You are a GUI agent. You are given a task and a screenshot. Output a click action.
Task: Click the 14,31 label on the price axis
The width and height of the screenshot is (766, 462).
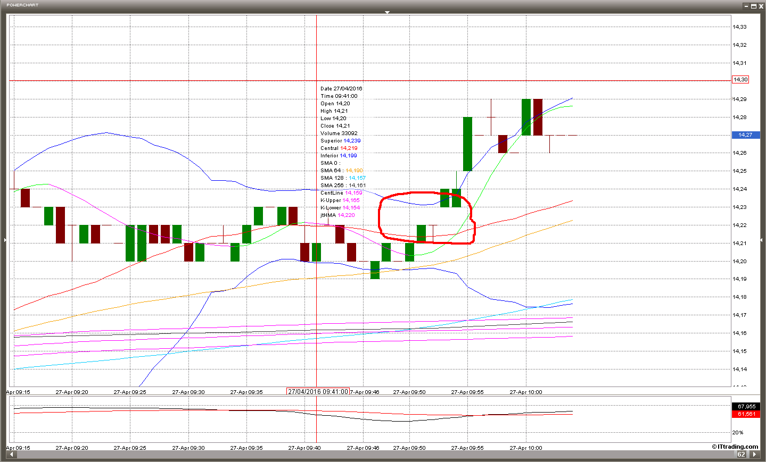click(x=739, y=63)
